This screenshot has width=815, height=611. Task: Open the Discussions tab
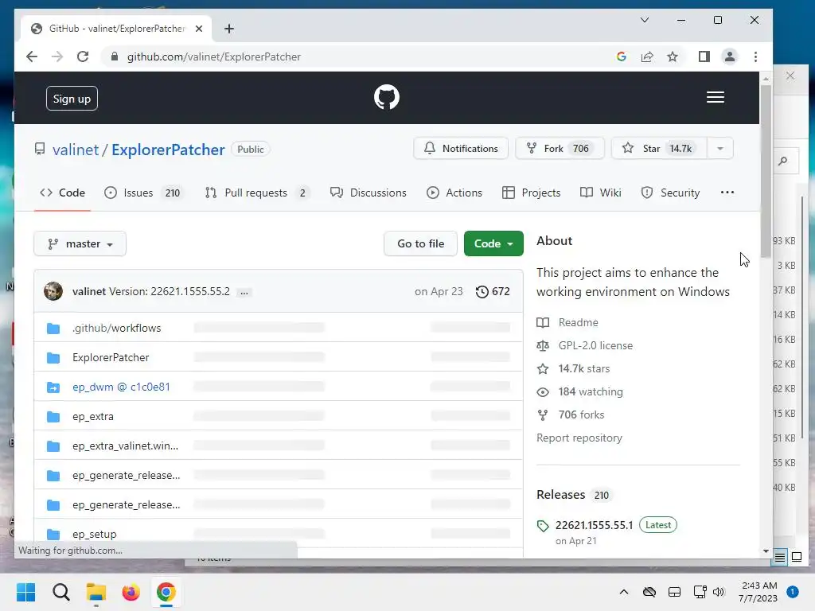(369, 193)
